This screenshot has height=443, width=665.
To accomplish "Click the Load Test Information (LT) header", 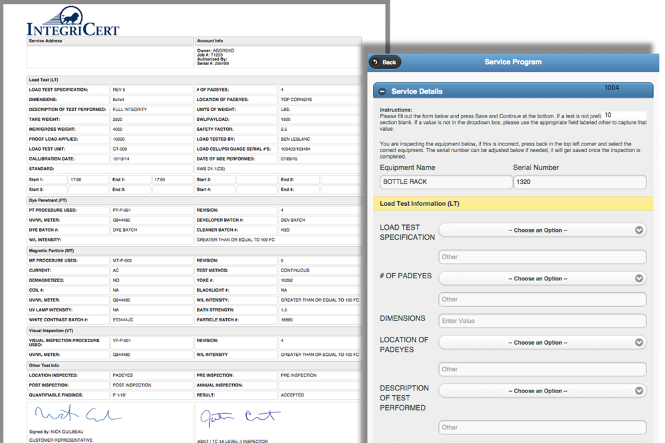I will (x=513, y=204).
